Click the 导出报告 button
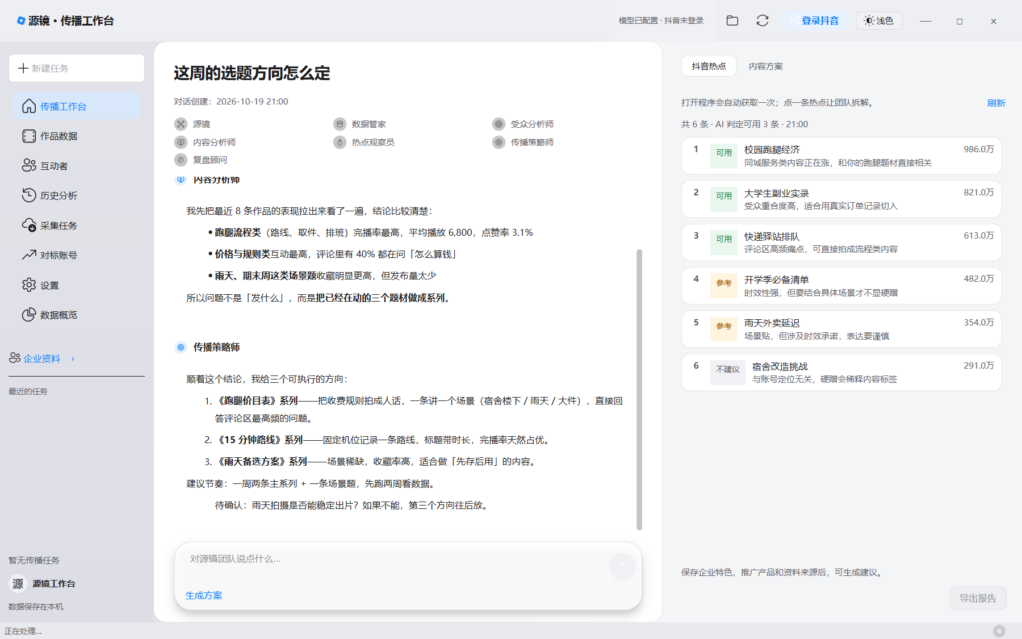The image size is (1022, 639). [978, 598]
